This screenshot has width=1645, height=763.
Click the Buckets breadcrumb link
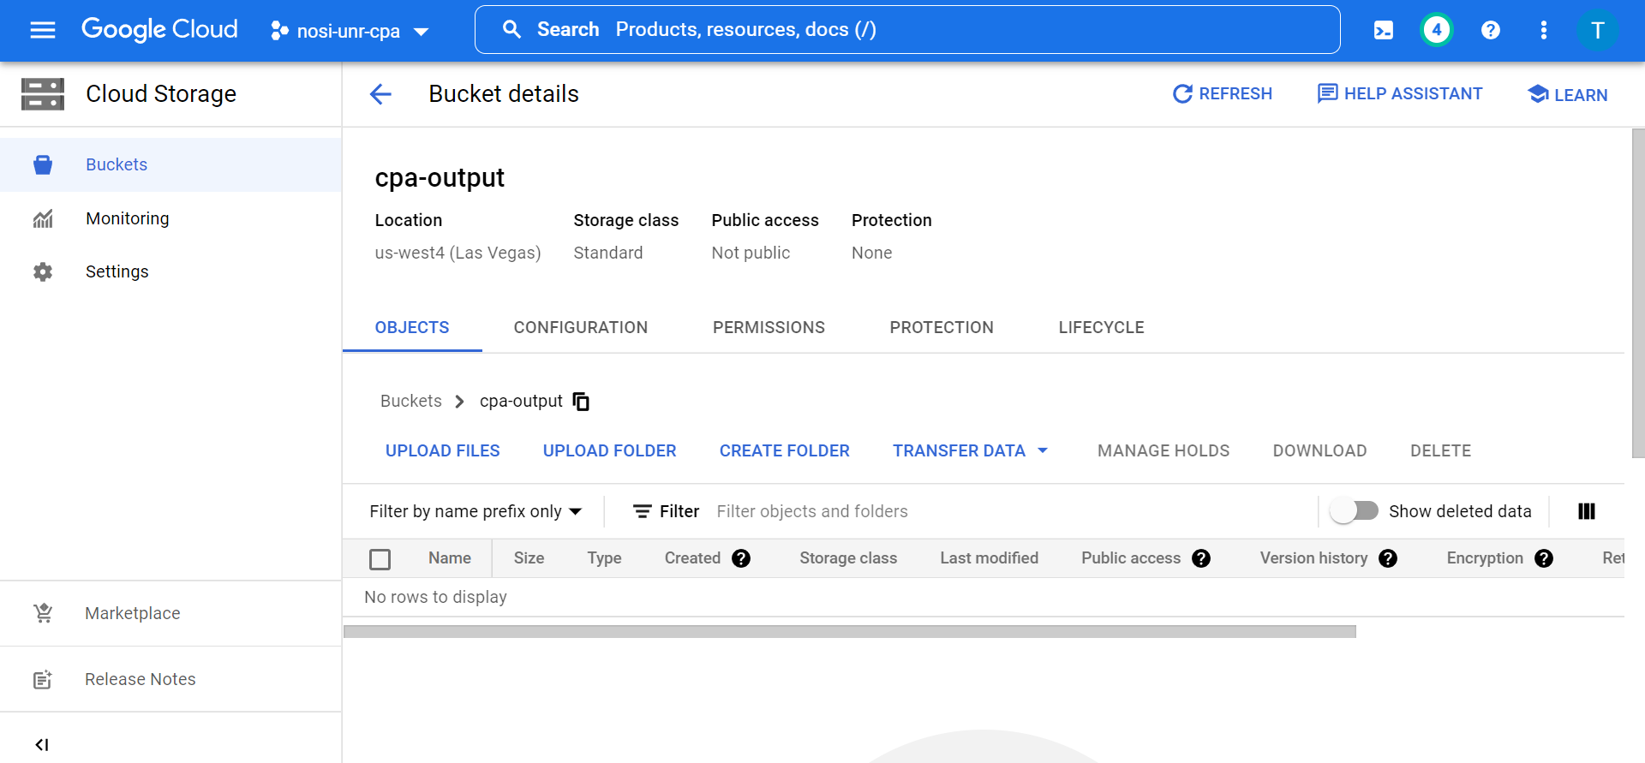pyautogui.click(x=411, y=401)
